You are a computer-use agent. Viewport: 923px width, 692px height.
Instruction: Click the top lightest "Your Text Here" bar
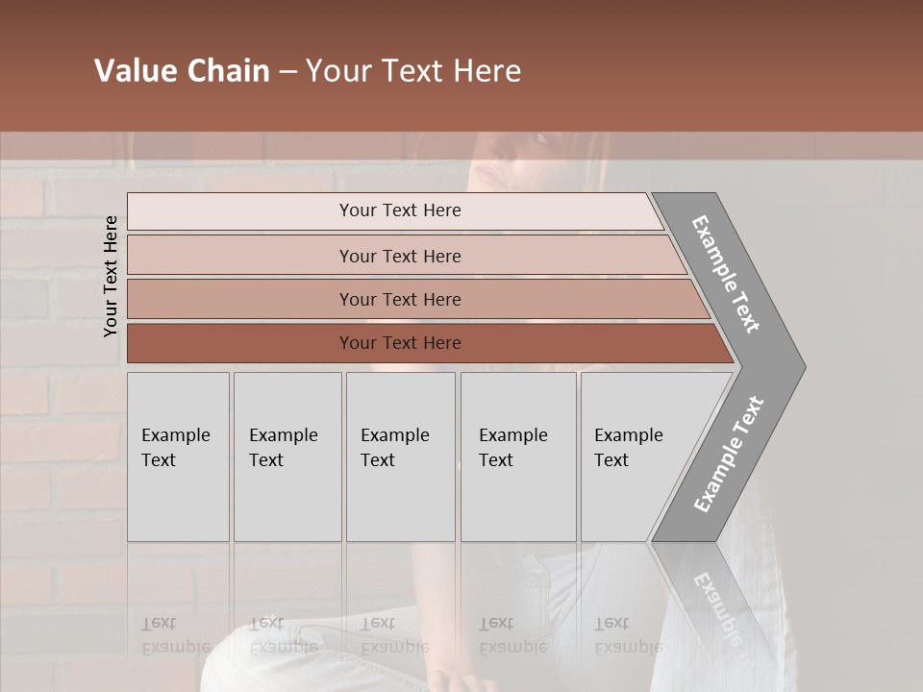pyautogui.click(x=399, y=210)
